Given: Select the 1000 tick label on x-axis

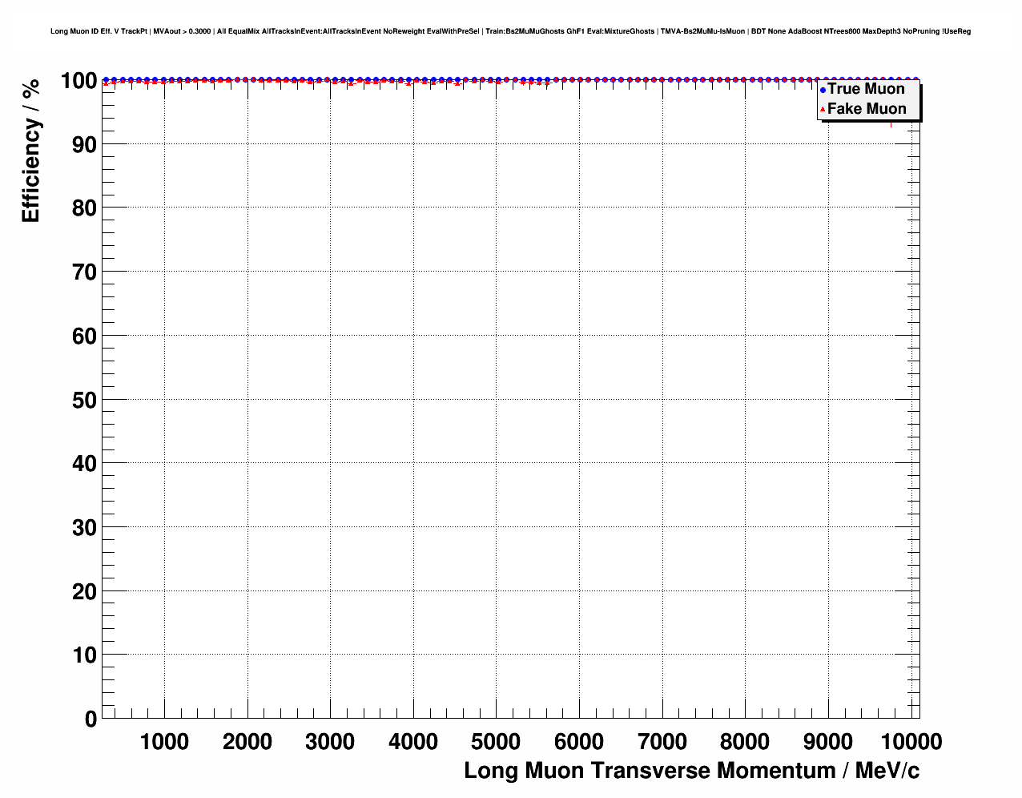Looking at the screenshot, I should 164,742.
